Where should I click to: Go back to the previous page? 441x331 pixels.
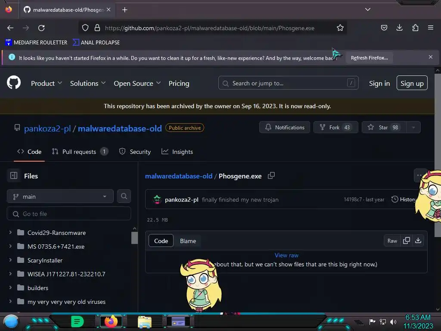pos(10,28)
